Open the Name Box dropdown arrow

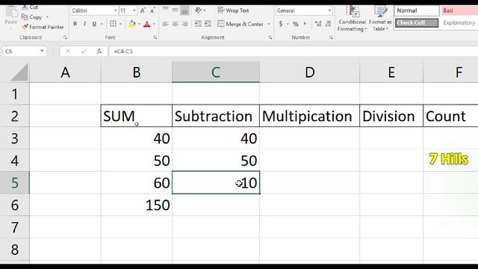[x=42, y=51]
